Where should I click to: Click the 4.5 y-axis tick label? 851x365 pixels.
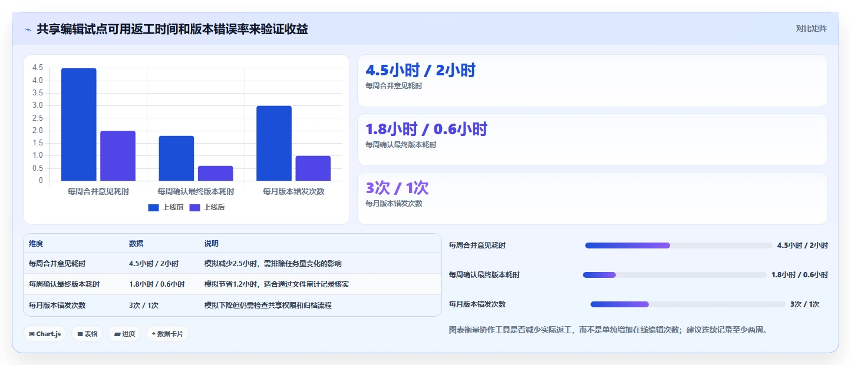[x=38, y=68]
